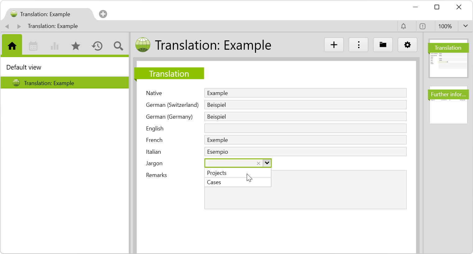Open the Home tab in sidebar
Image resolution: width=473 pixels, height=254 pixels.
(12, 46)
